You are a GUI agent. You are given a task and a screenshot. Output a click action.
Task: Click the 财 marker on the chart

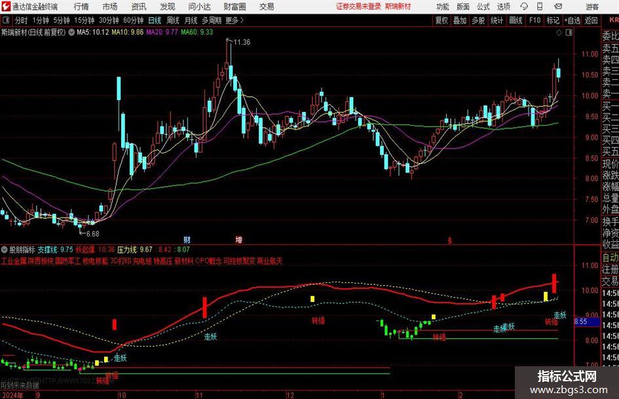coord(187,239)
